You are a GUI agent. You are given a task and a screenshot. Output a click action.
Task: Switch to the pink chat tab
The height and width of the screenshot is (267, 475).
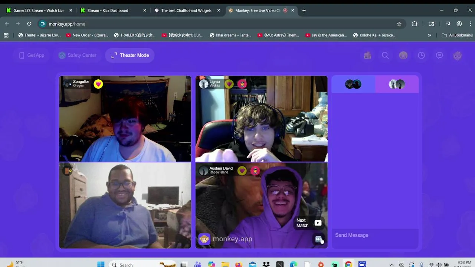pos(397,84)
